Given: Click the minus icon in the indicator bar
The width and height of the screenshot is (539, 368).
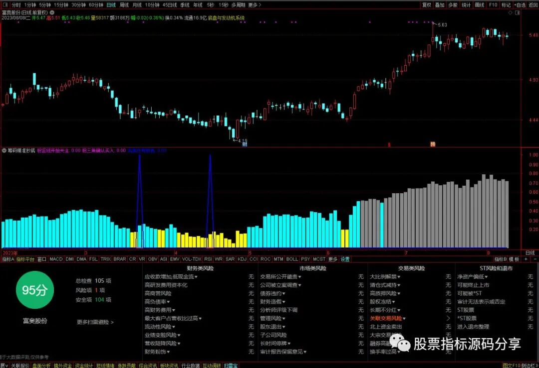Looking at the screenshot, I should coord(535,259).
